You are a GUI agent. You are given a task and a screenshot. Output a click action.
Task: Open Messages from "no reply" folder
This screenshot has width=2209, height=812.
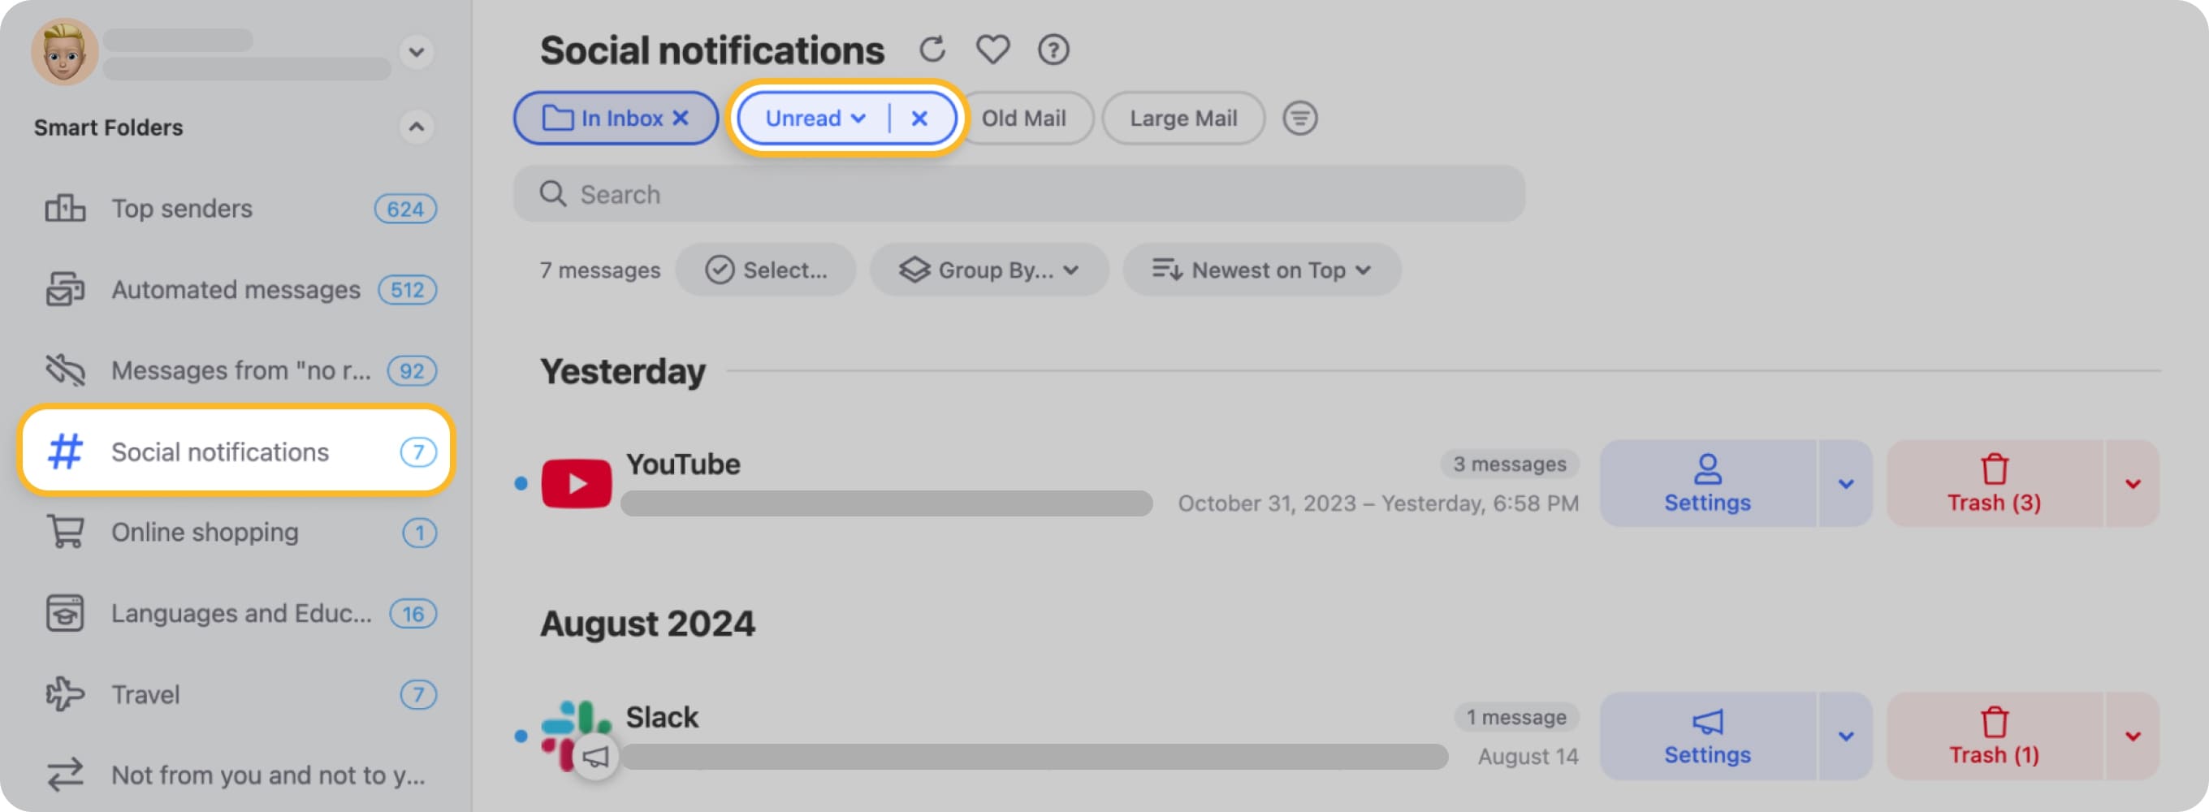241,369
